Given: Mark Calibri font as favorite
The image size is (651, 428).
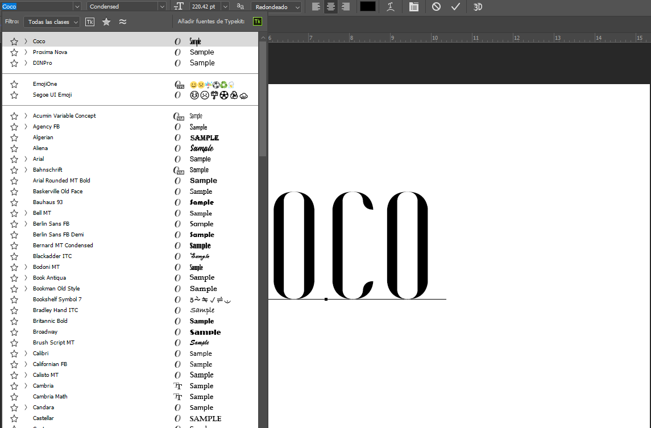Looking at the screenshot, I should tap(14, 354).
